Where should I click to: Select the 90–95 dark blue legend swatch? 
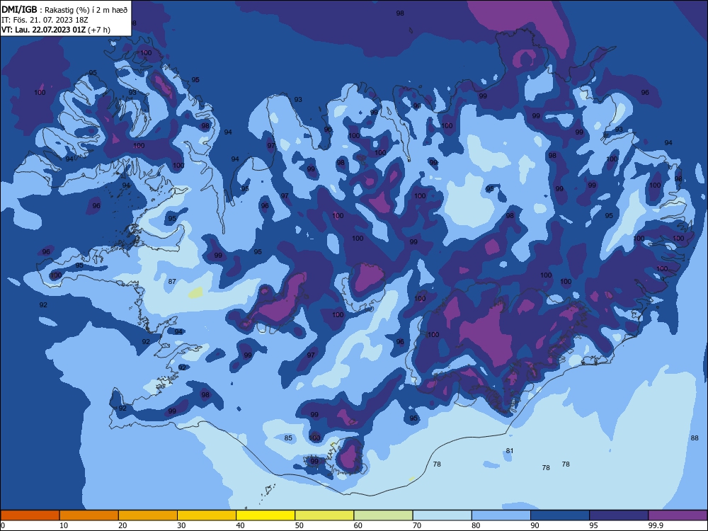click(560, 515)
